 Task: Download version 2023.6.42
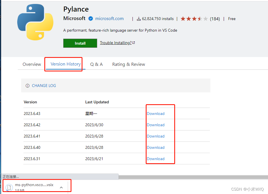click(x=156, y=125)
